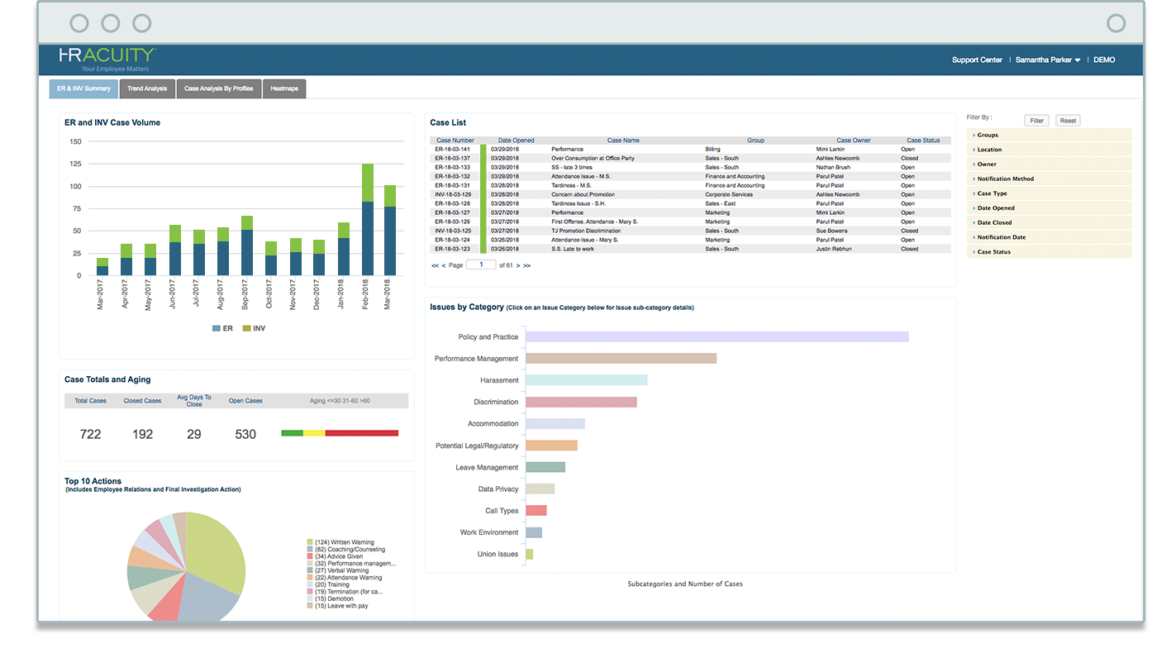Click the HR Acuity logo
The image size is (1176, 658).
(107, 60)
